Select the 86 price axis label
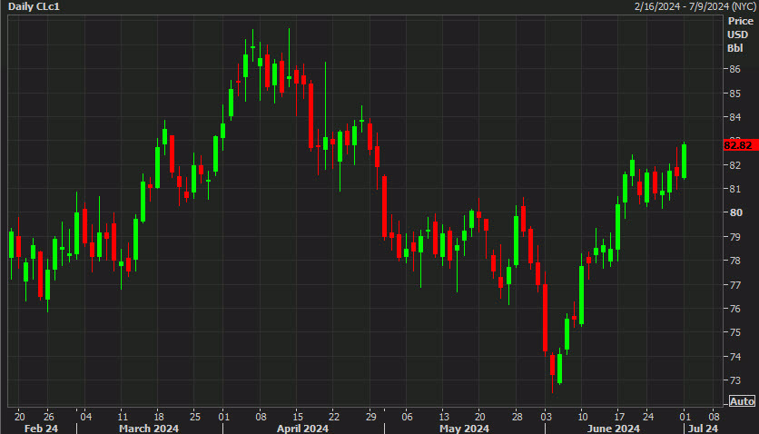 (734, 69)
